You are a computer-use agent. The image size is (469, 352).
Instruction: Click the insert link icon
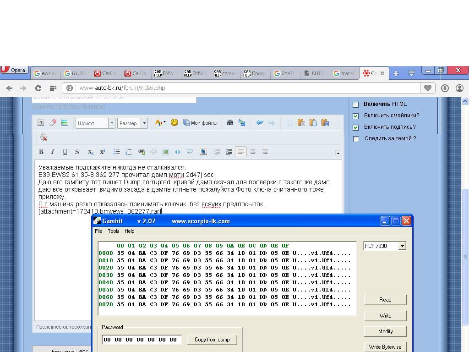point(142,152)
